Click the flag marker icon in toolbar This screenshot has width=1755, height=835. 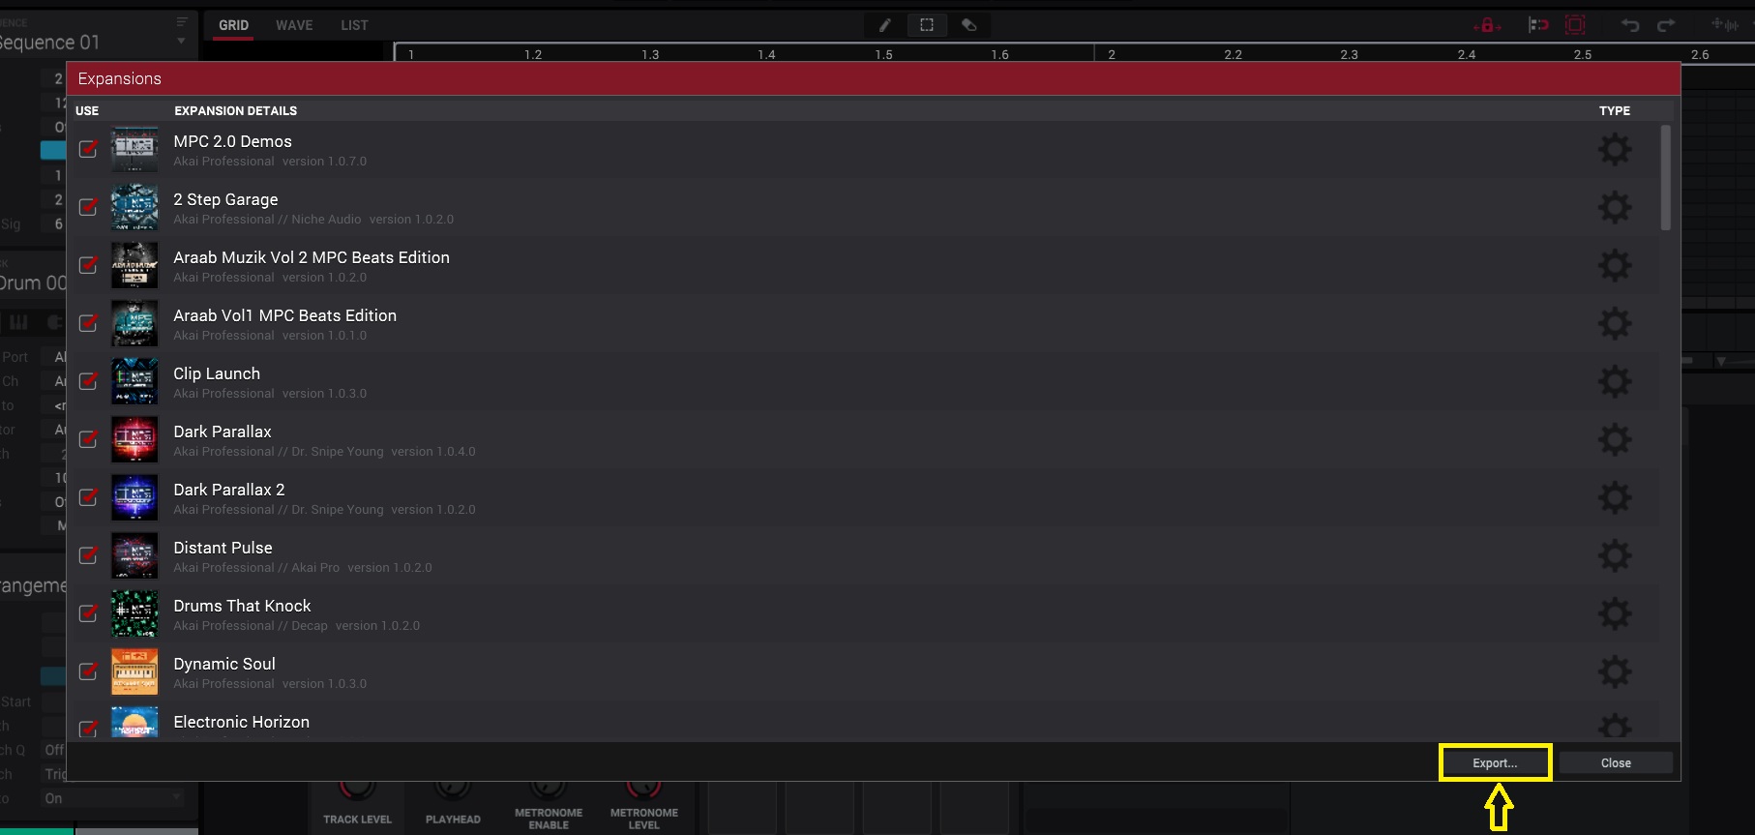point(1538,25)
